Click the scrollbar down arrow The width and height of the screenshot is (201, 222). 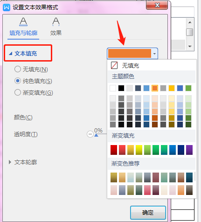[x=190, y=46]
